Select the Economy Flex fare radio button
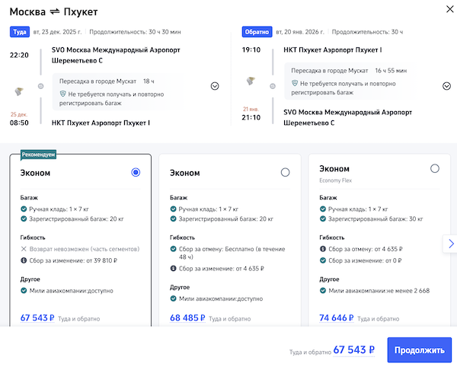This screenshot has height=367, width=457. point(435,168)
